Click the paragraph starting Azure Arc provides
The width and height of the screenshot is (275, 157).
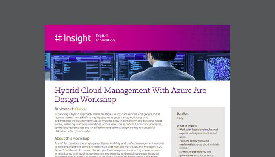[x=109, y=150]
